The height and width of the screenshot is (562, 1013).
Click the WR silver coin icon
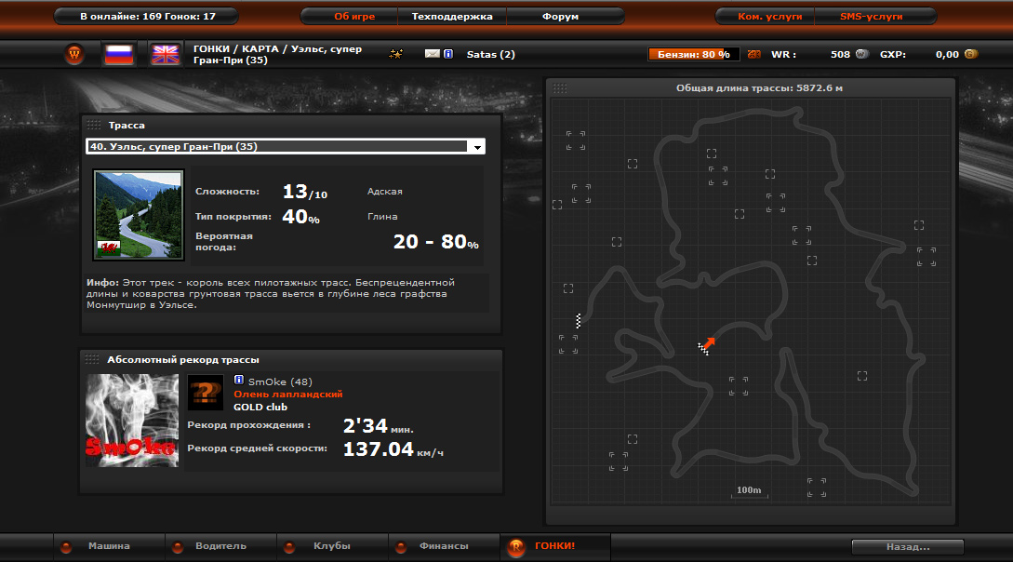[861, 54]
